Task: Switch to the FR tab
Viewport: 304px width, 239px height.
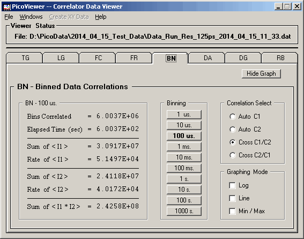Action: (134, 58)
